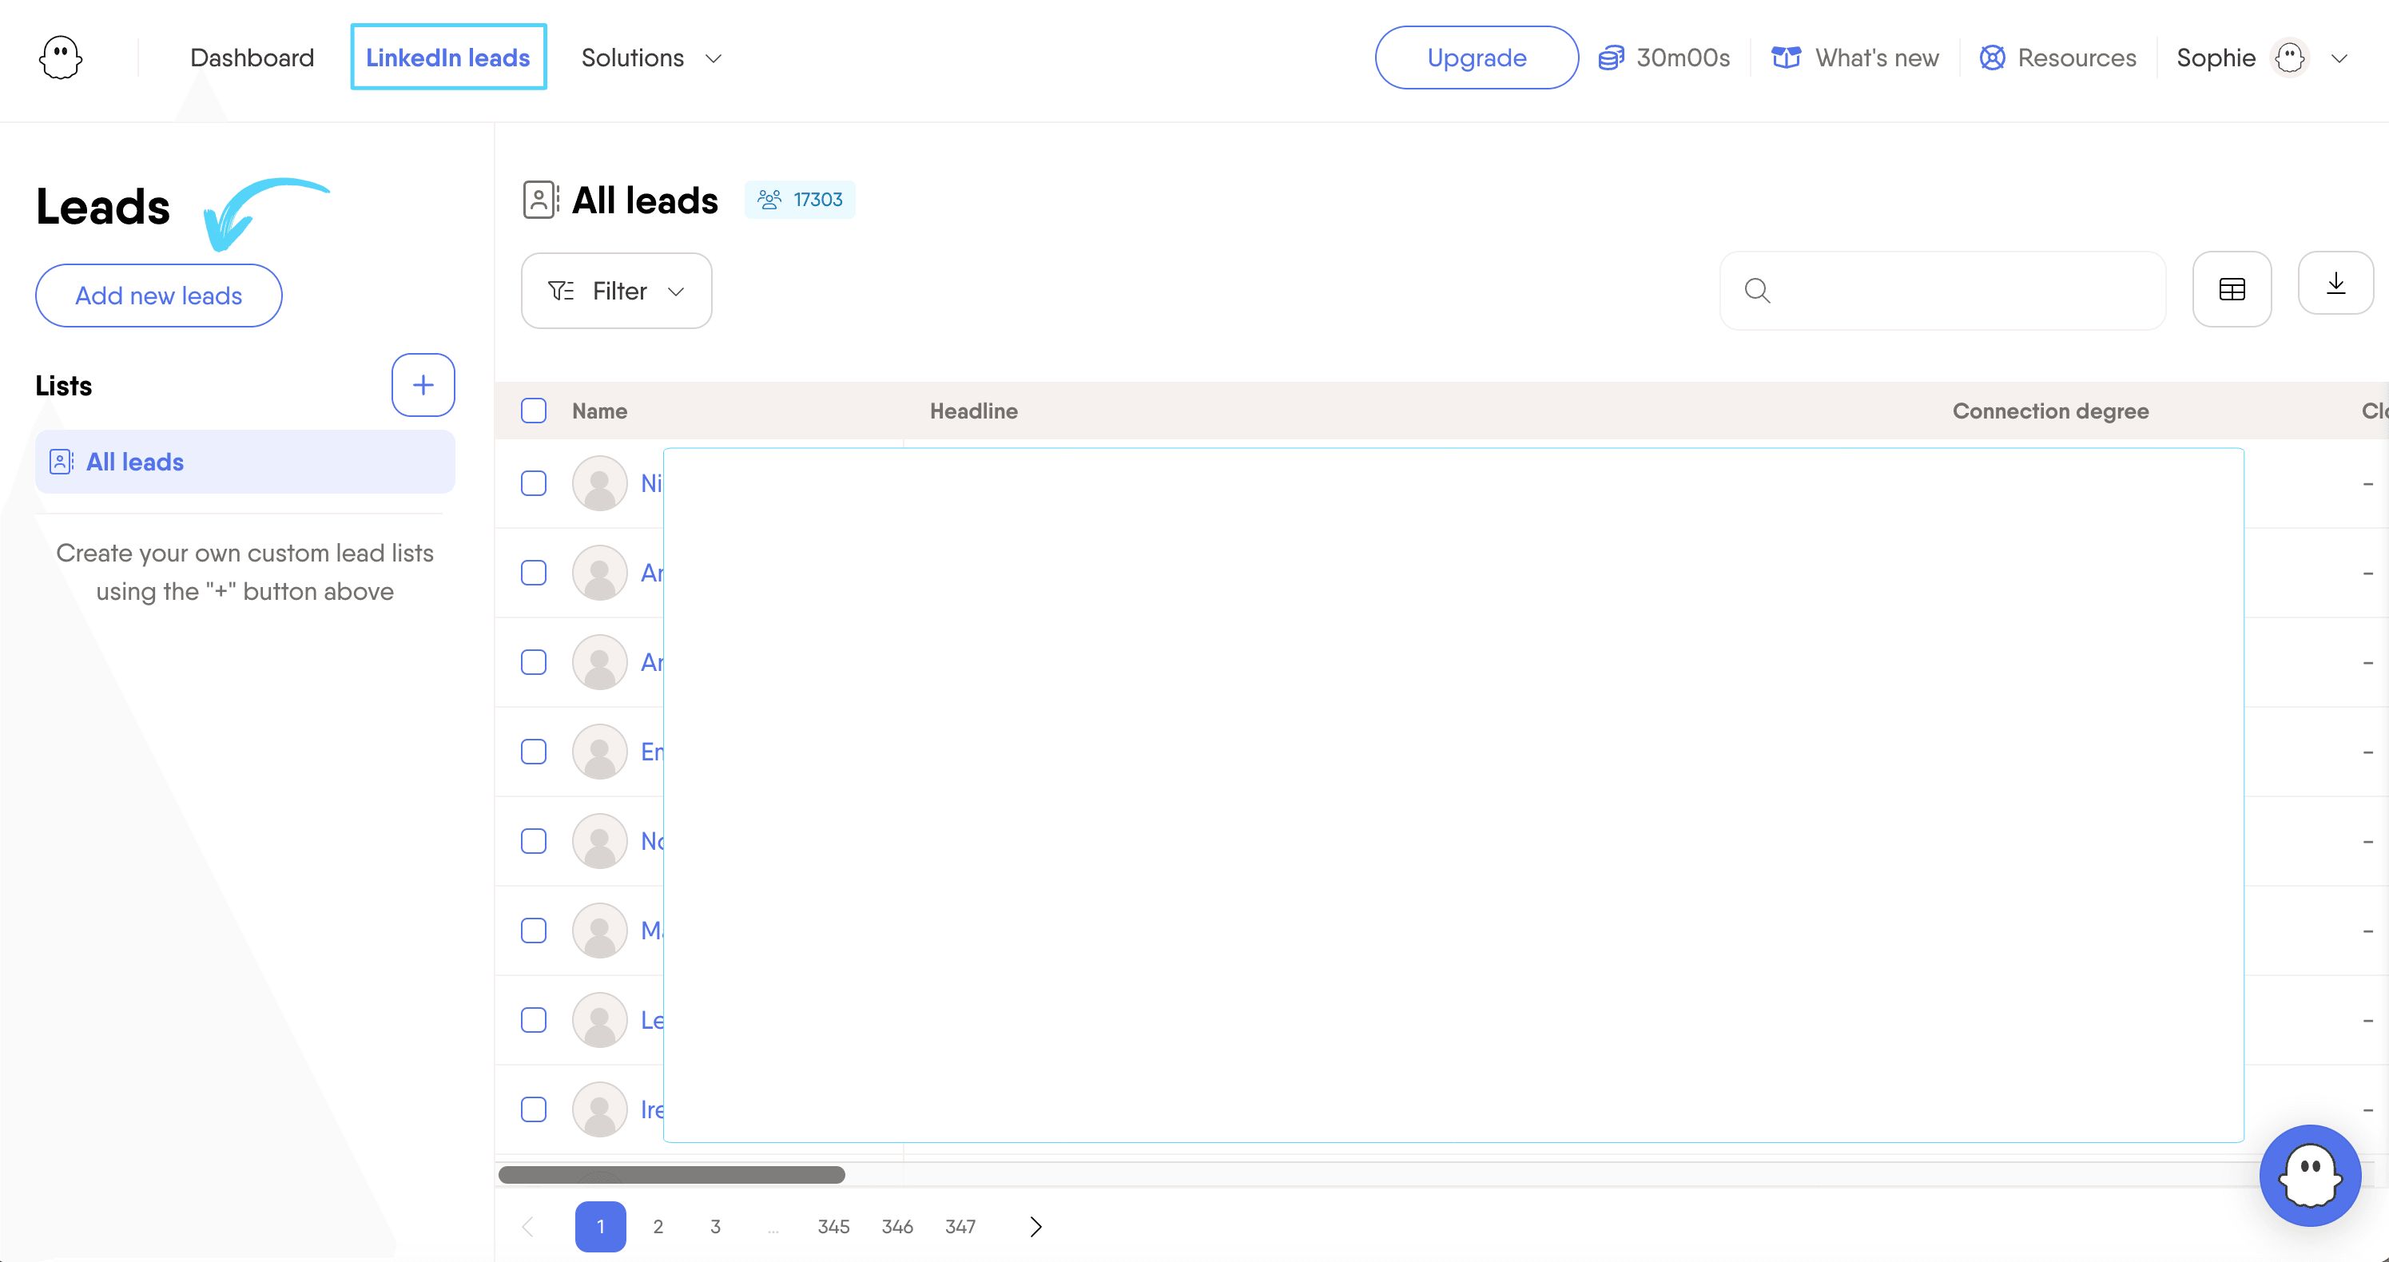2389x1262 pixels.
Task: Click Sophie's ghost avatar
Action: point(2290,58)
